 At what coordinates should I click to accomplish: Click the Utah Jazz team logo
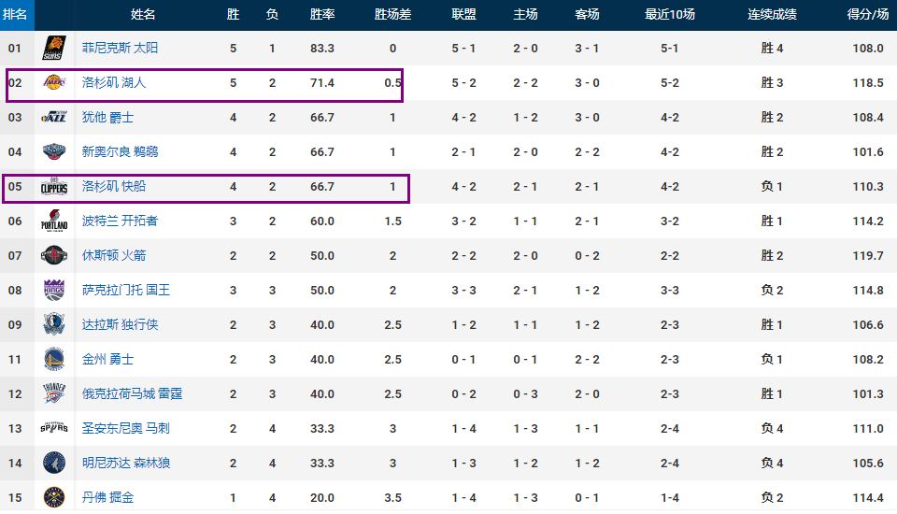point(54,118)
